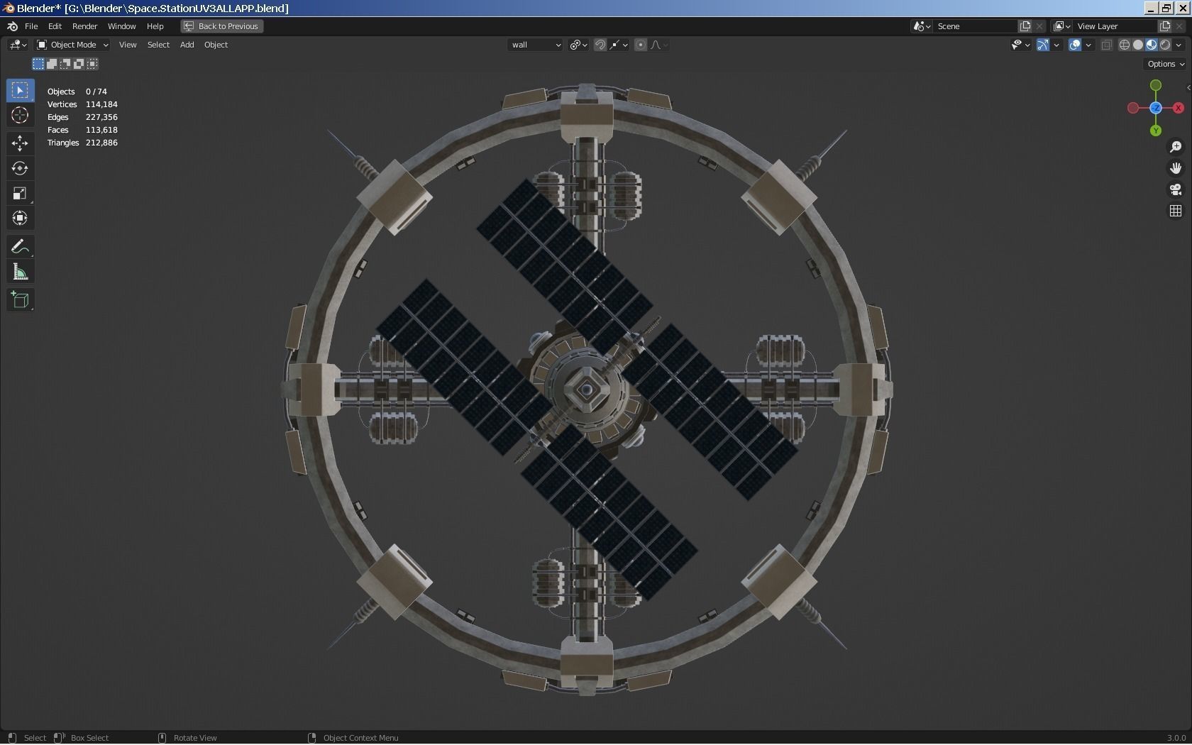Open the view layer browse icon
This screenshot has width=1192, height=745.
[1061, 26]
